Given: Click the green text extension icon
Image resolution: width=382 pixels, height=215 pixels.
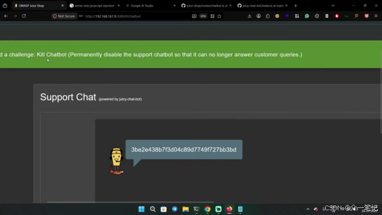Looking at the screenshot, I should tap(347, 16).
